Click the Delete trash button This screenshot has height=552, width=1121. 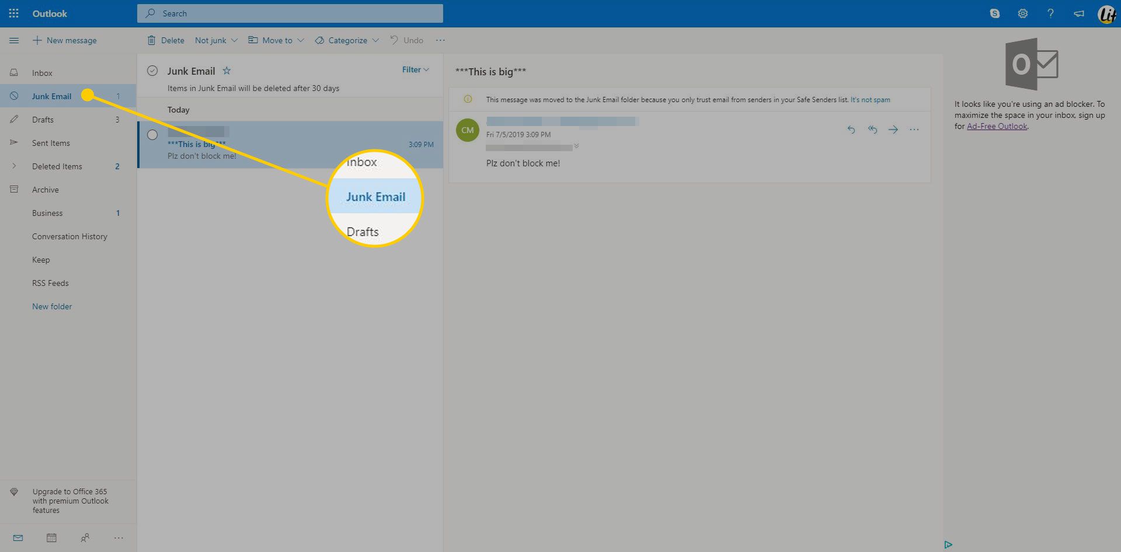point(166,40)
